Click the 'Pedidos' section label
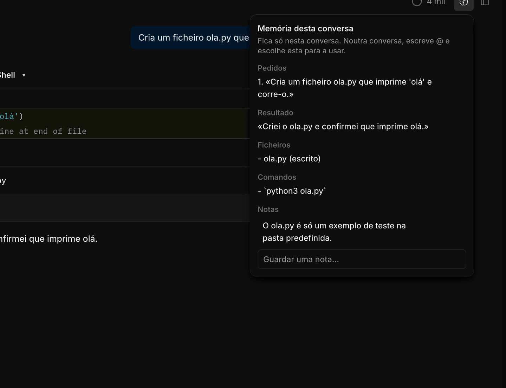Image resolution: width=506 pixels, height=388 pixels. pos(272,68)
